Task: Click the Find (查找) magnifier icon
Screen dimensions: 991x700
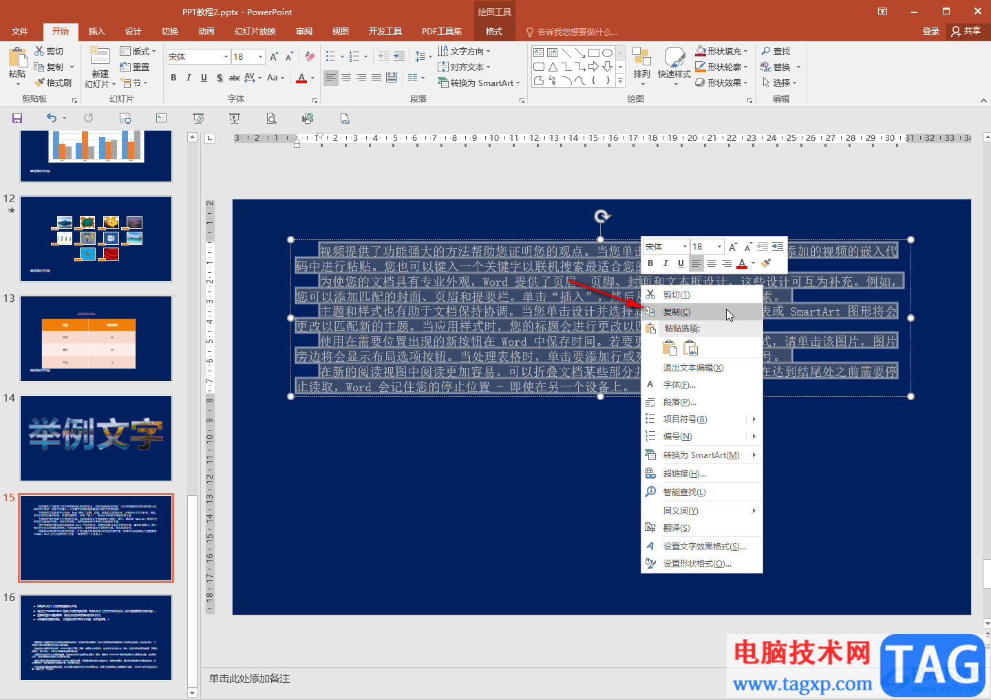Action: tap(766, 51)
